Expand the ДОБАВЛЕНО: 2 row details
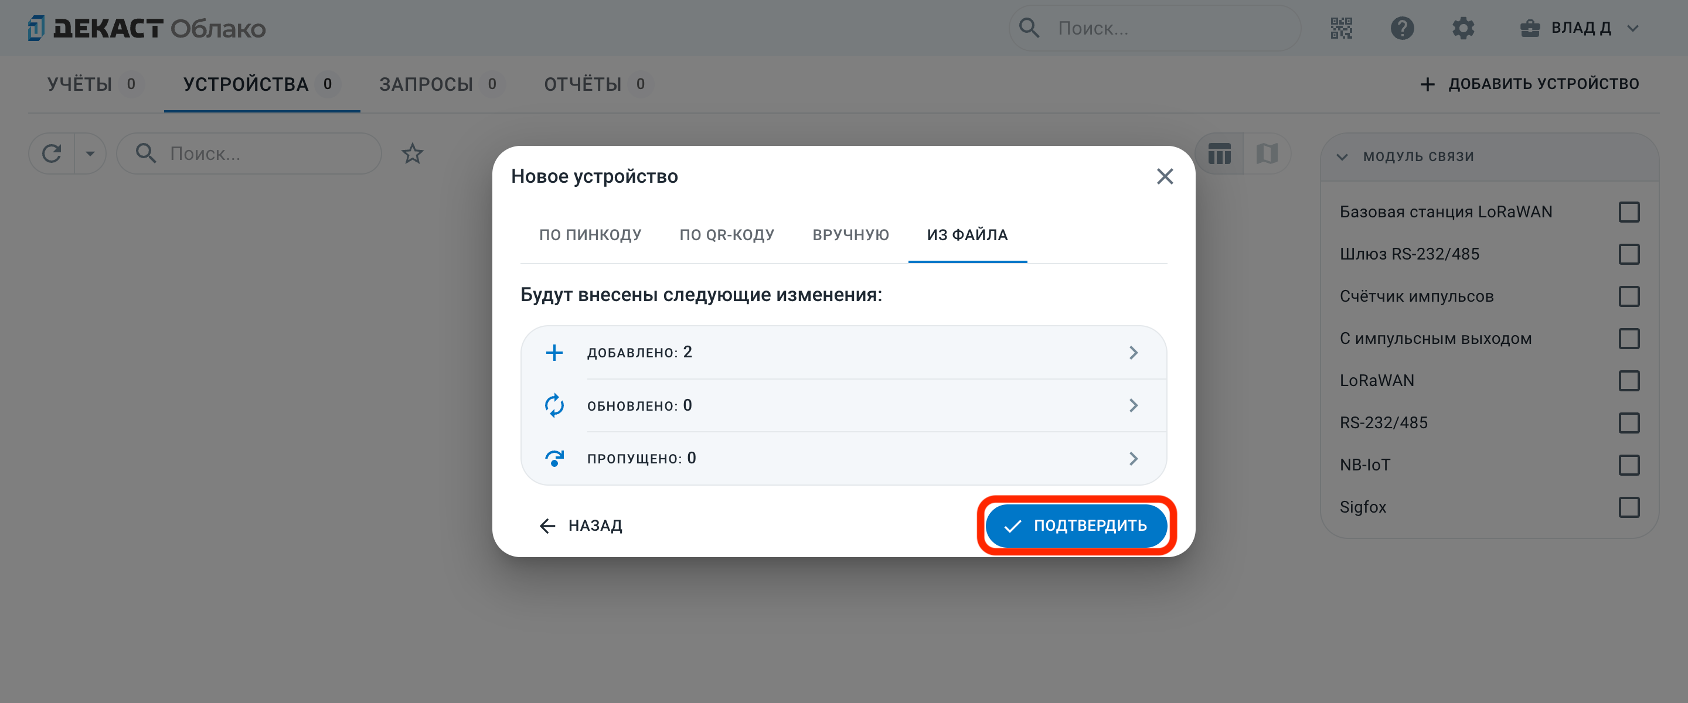This screenshot has width=1688, height=703. point(1134,353)
